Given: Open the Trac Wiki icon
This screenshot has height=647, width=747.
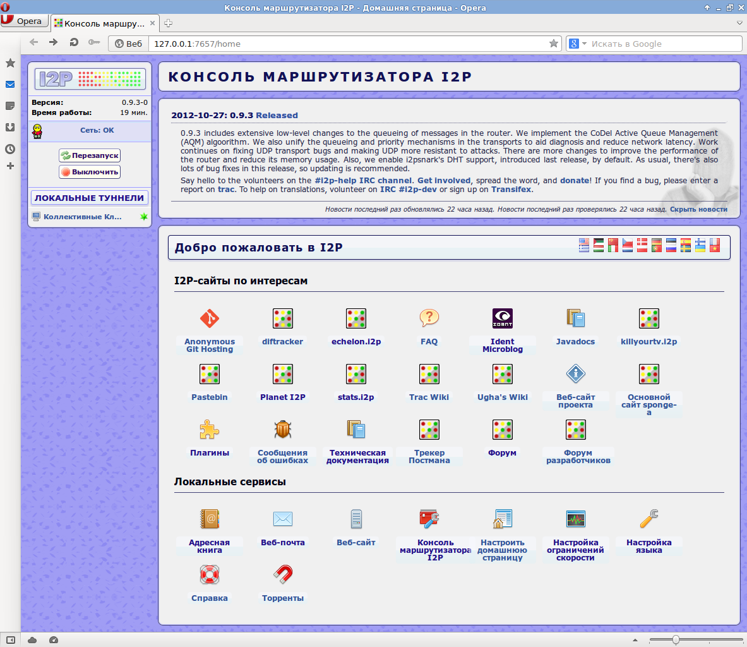Looking at the screenshot, I should (429, 374).
